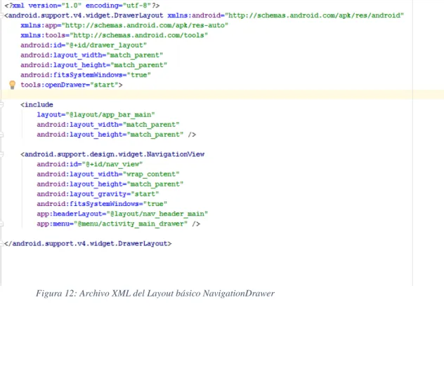Click the DrawerLayout android:fitsSystemWindows line

[86, 75]
